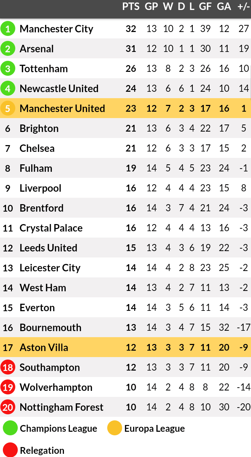Sort by the GF column header
The height and width of the screenshot is (457, 251).
pyautogui.click(x=205, y=7)
